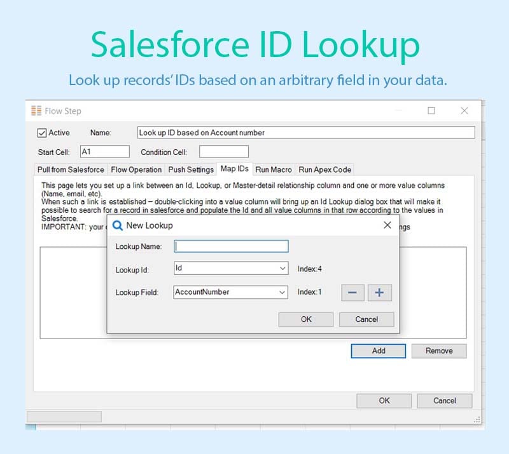This screenshot has width=509, height=454.
Task: Click the Remove button
Action: point(439,351)
